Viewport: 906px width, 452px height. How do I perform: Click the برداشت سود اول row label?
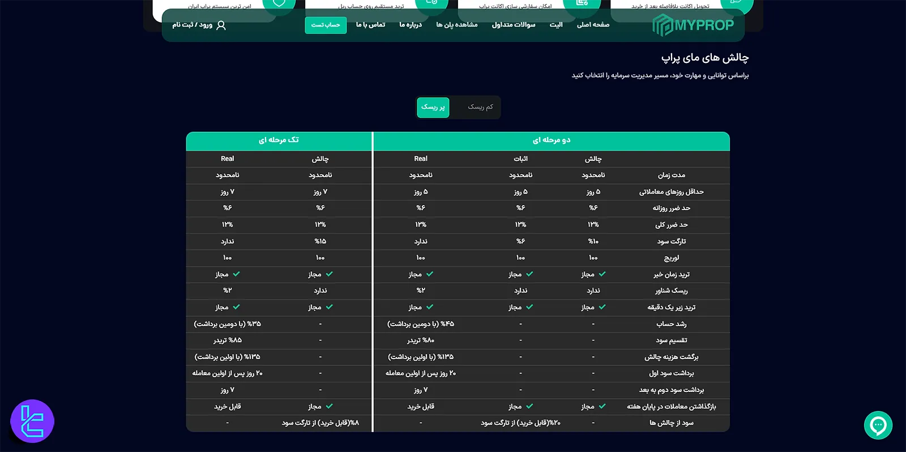click(x=672, y=373)
